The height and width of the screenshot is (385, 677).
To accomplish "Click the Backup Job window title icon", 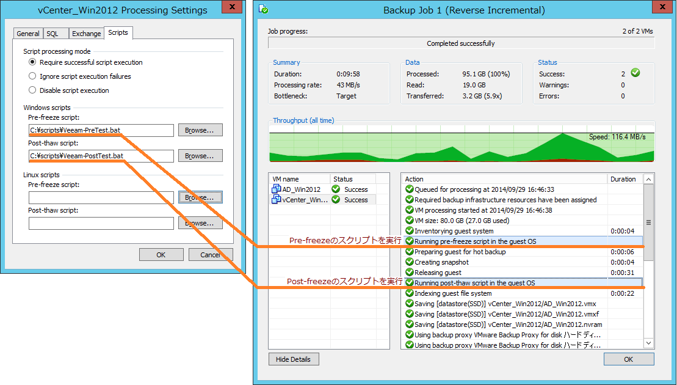I will pos(263,9).
